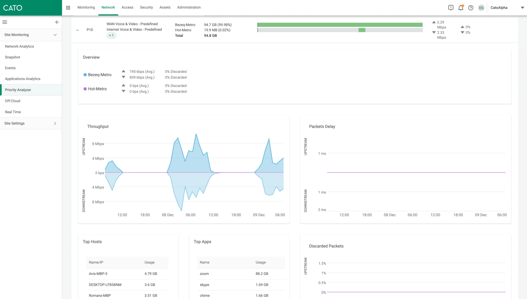The height and width of the screenshot is (299, 527).
Task: Open Applications Analytics from the sidebar
Action: [23, 79]
